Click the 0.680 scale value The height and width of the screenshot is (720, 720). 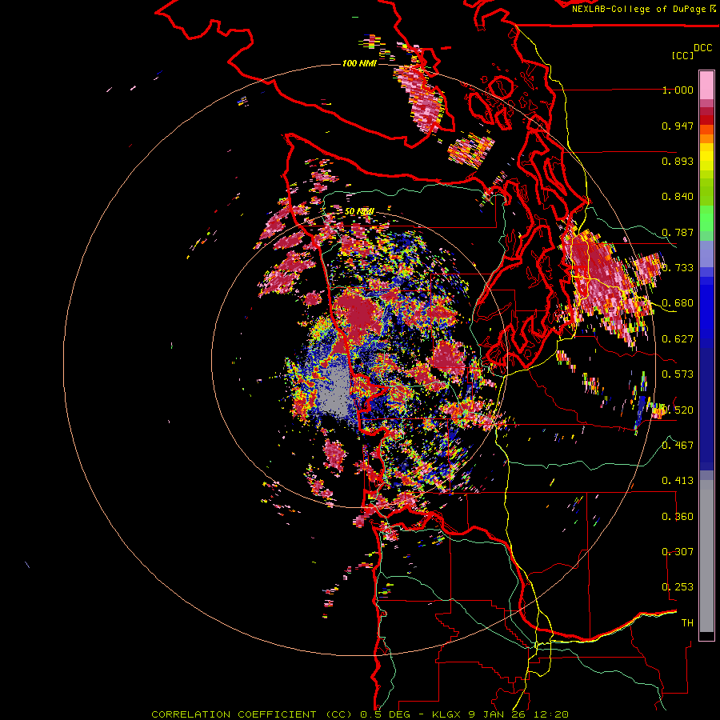678,303
